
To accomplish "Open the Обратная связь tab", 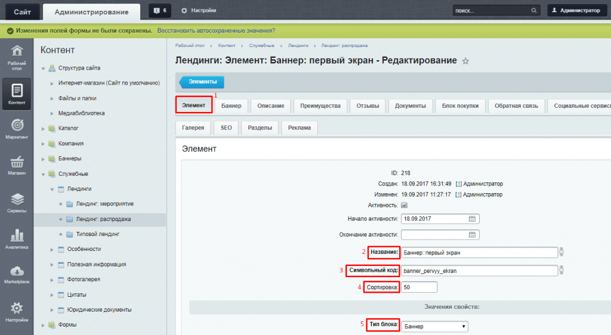I will pos(516,106).
